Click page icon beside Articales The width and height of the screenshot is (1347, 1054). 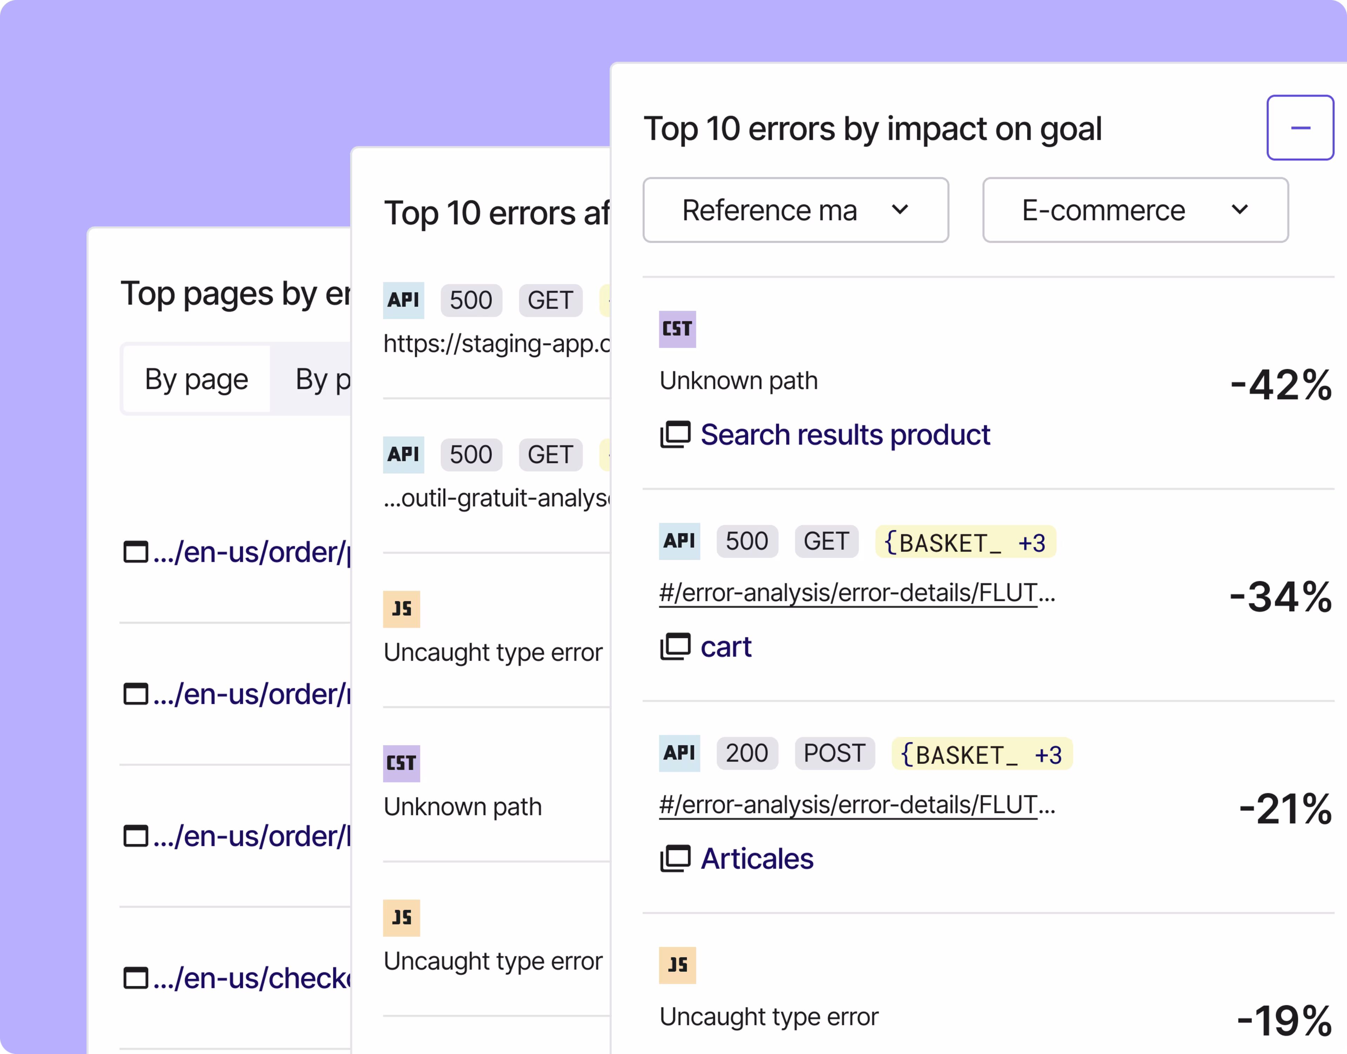(x=675, y=858)
